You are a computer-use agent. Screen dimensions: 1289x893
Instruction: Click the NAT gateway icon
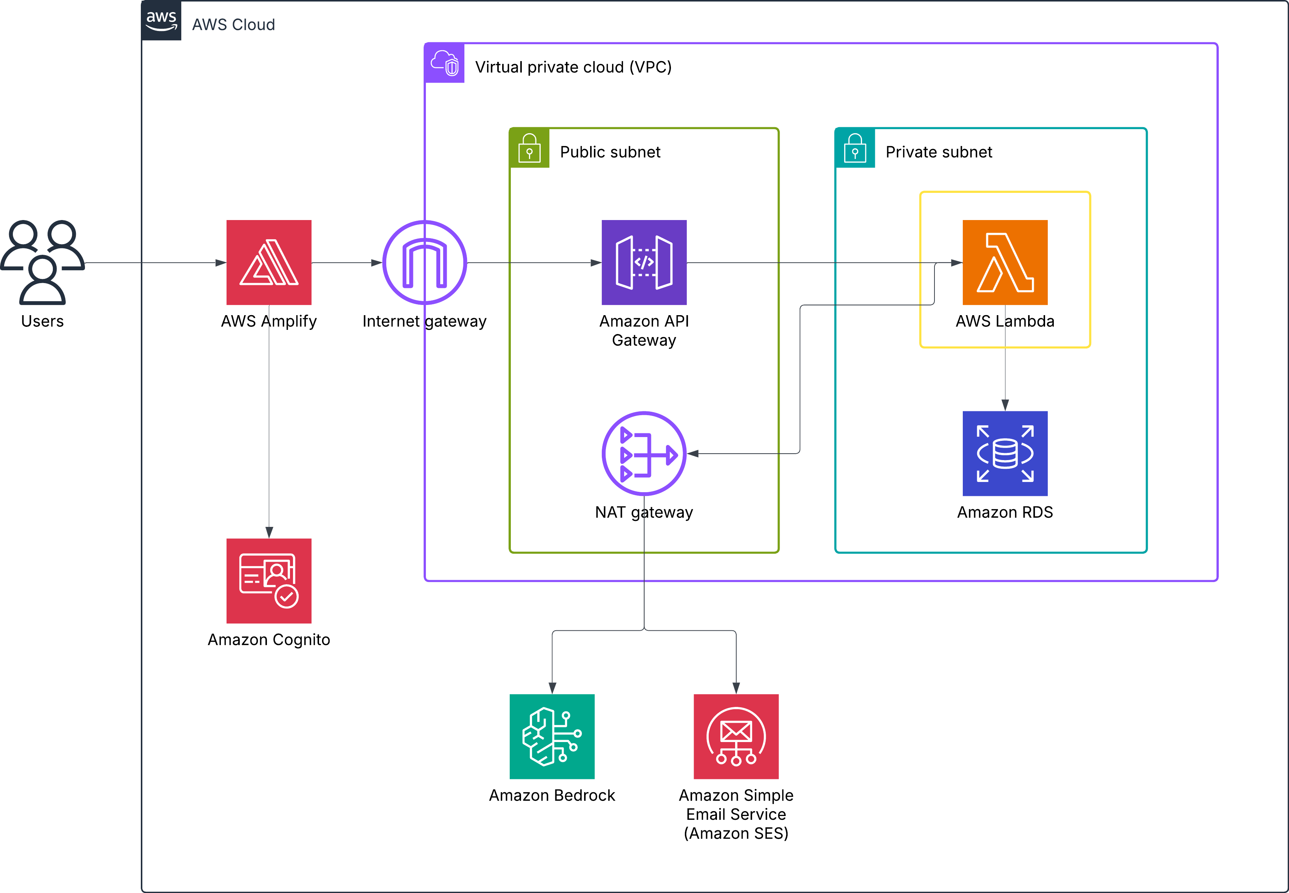[644, 453]
